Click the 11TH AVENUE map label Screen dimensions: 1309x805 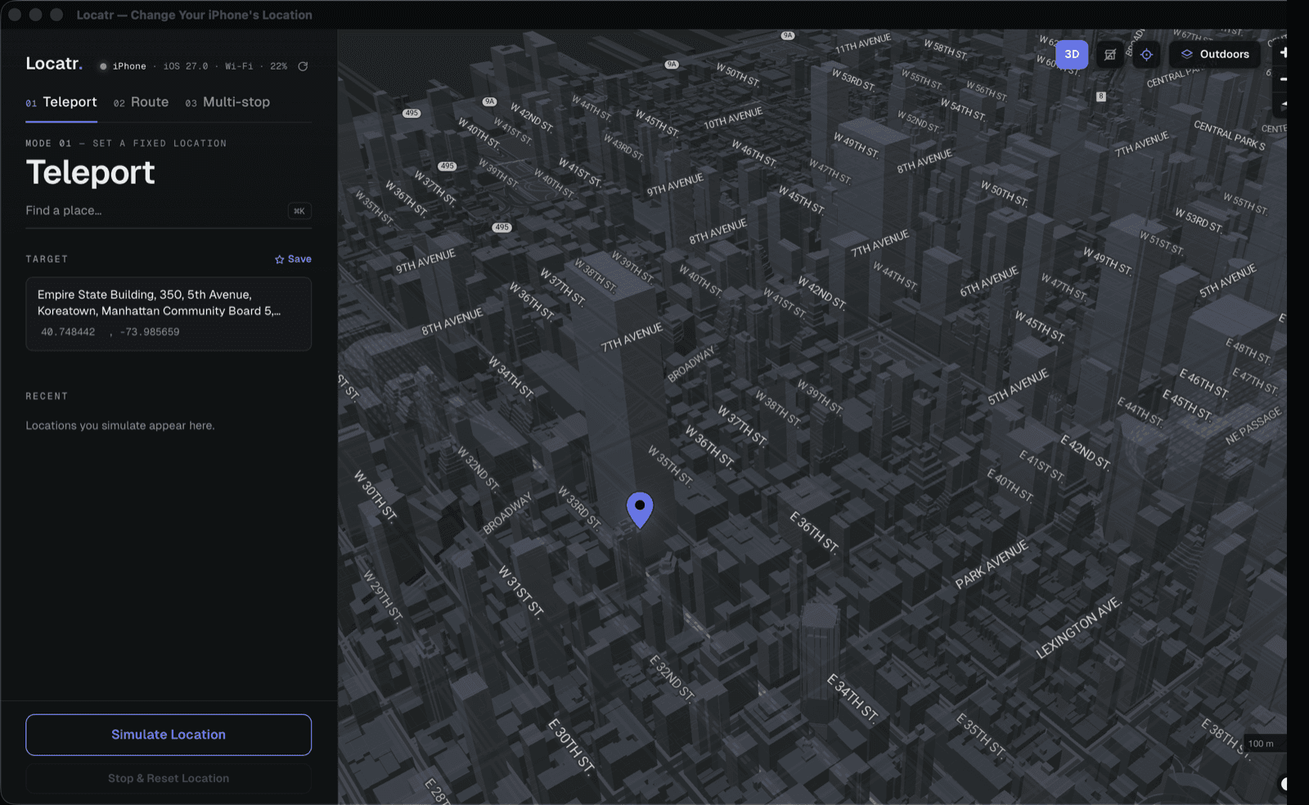863,43
